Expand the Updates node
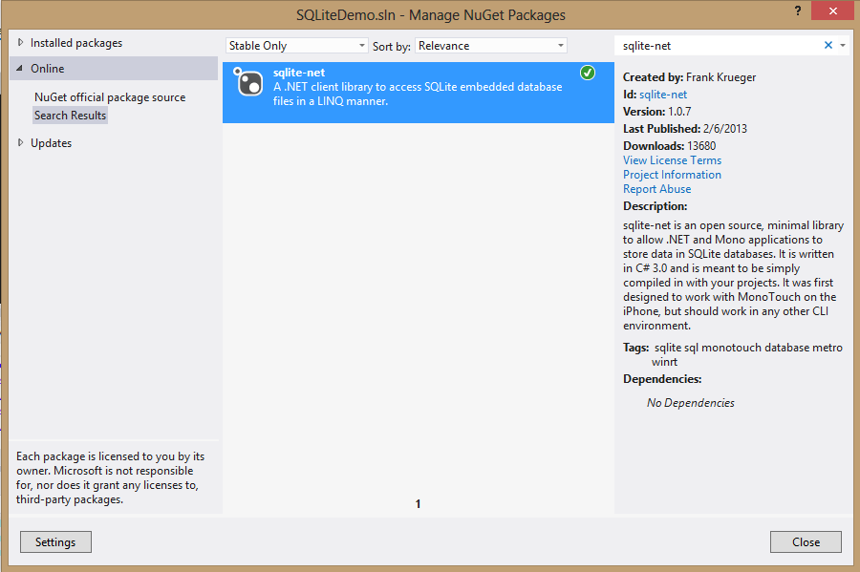Image resolution: width=860 pixels, height=572 pixels. 20,142
